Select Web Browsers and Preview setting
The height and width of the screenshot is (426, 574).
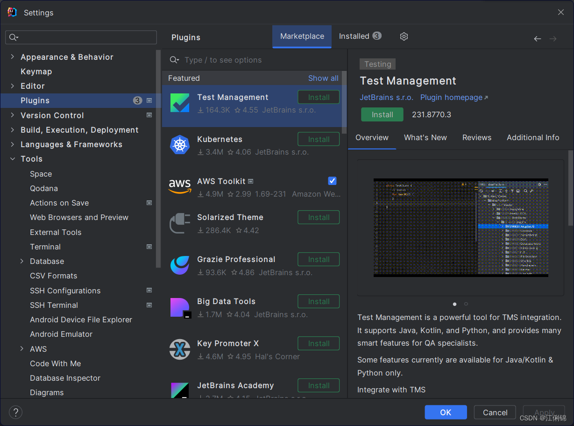point(79,217)
